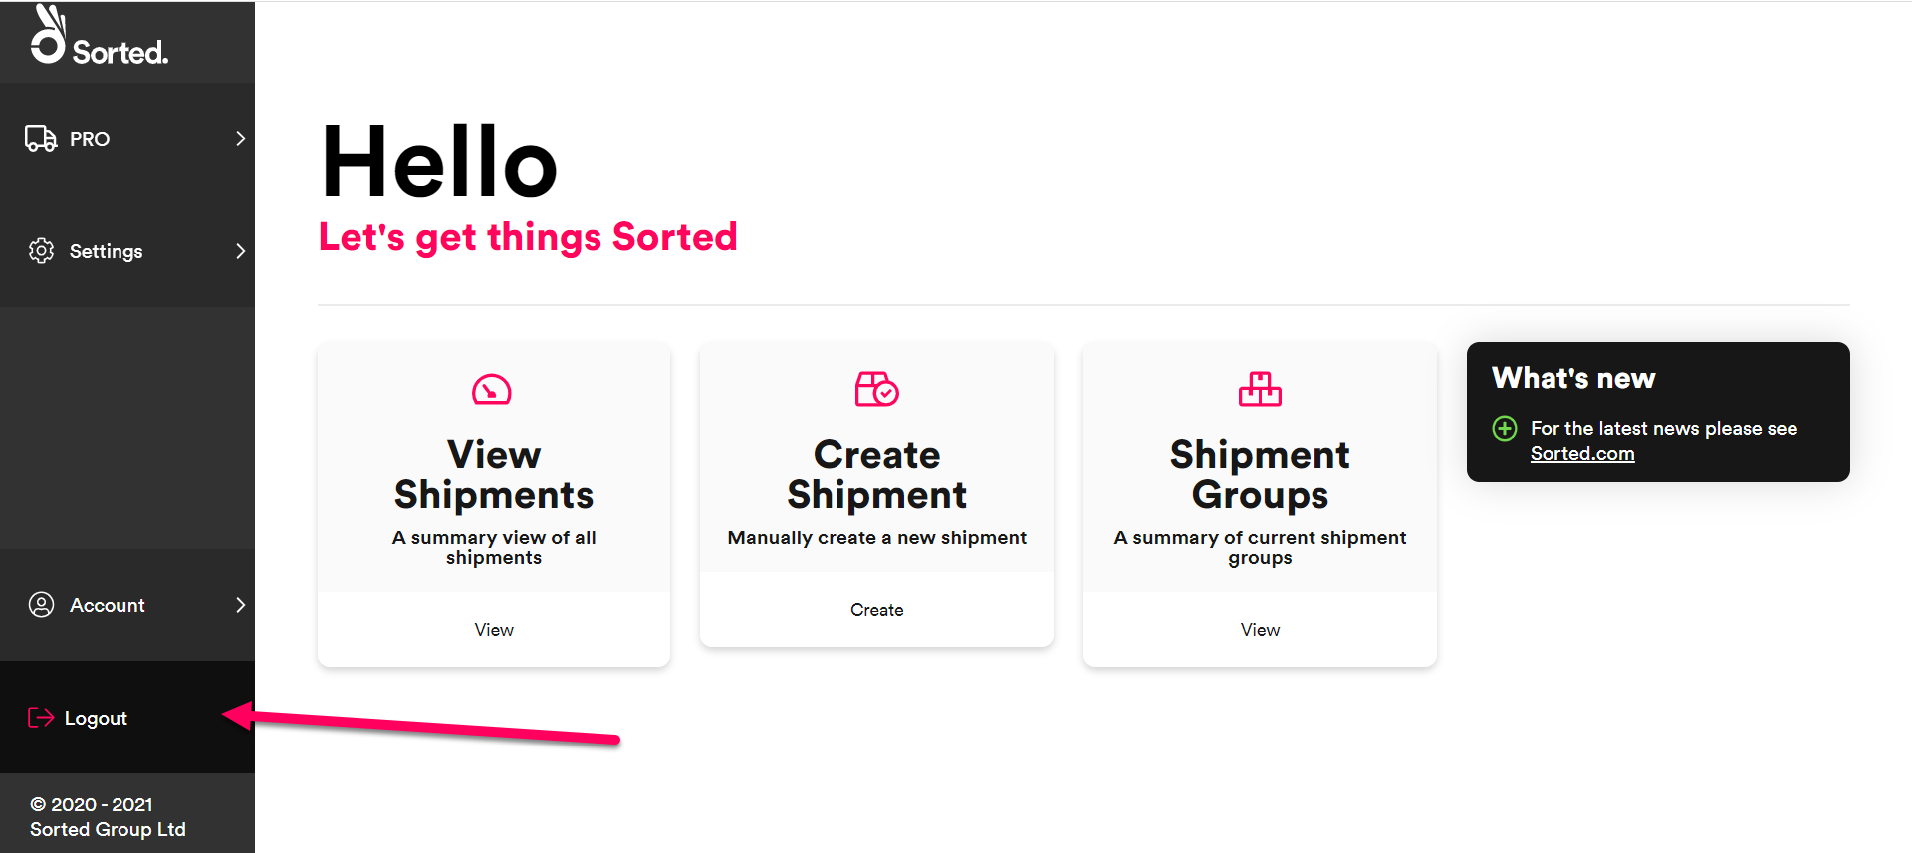Open the Sorted.com link
Screen dimensions: 1912x853
(x=1582, y=454)
